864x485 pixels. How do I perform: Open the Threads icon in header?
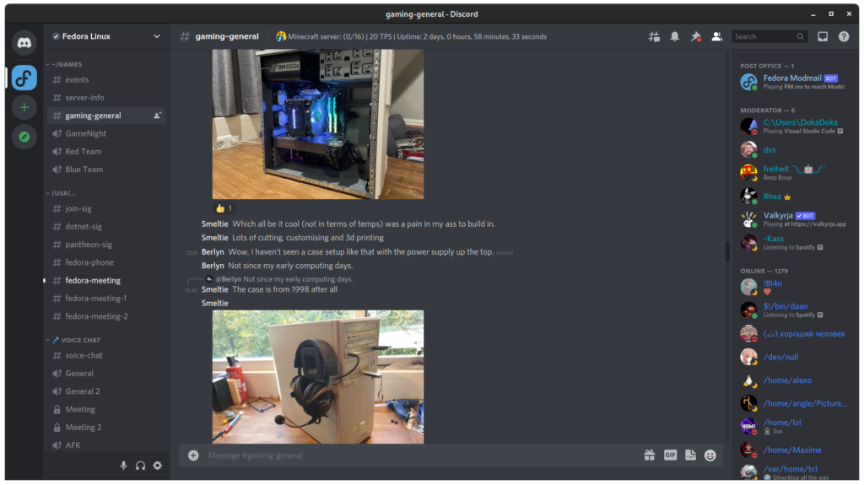pyautogui.click(x=654, y=37)
